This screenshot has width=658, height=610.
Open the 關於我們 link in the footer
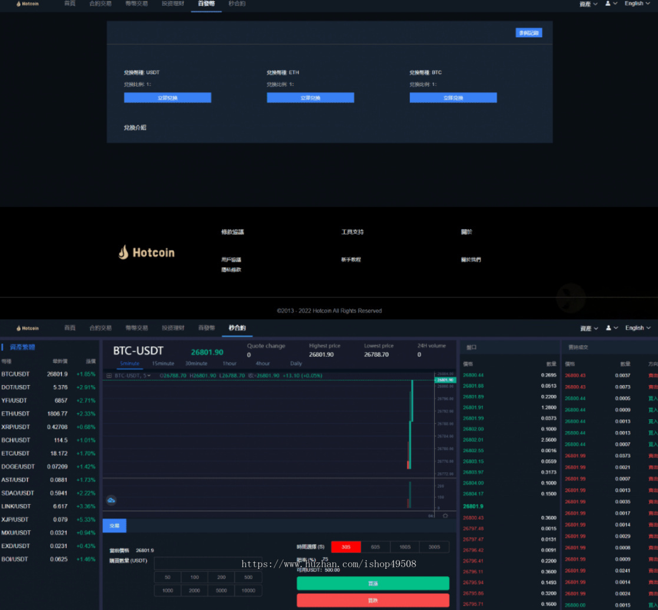(x=471, y=260)
